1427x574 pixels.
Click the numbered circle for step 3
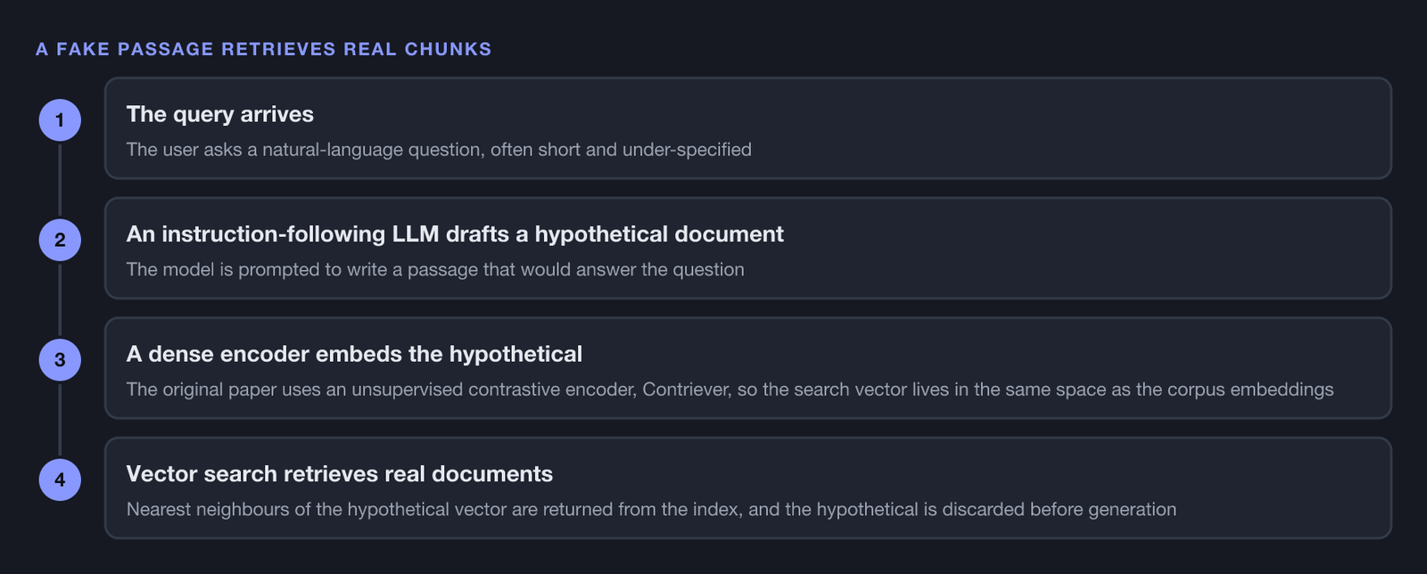(60, 359)
